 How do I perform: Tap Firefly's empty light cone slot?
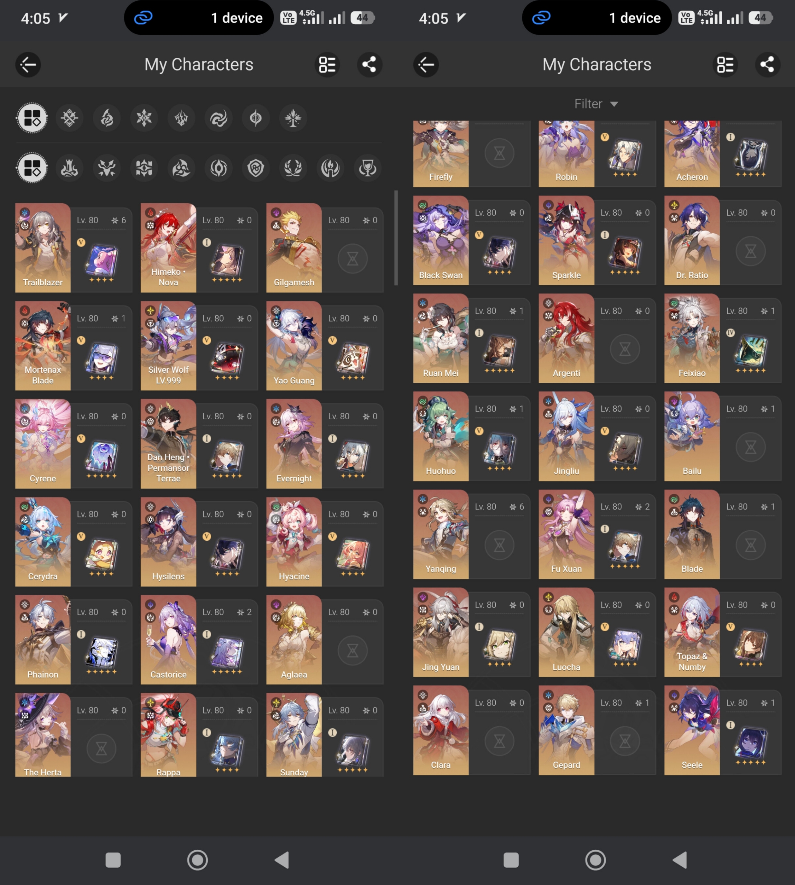[x=499, y=153]
